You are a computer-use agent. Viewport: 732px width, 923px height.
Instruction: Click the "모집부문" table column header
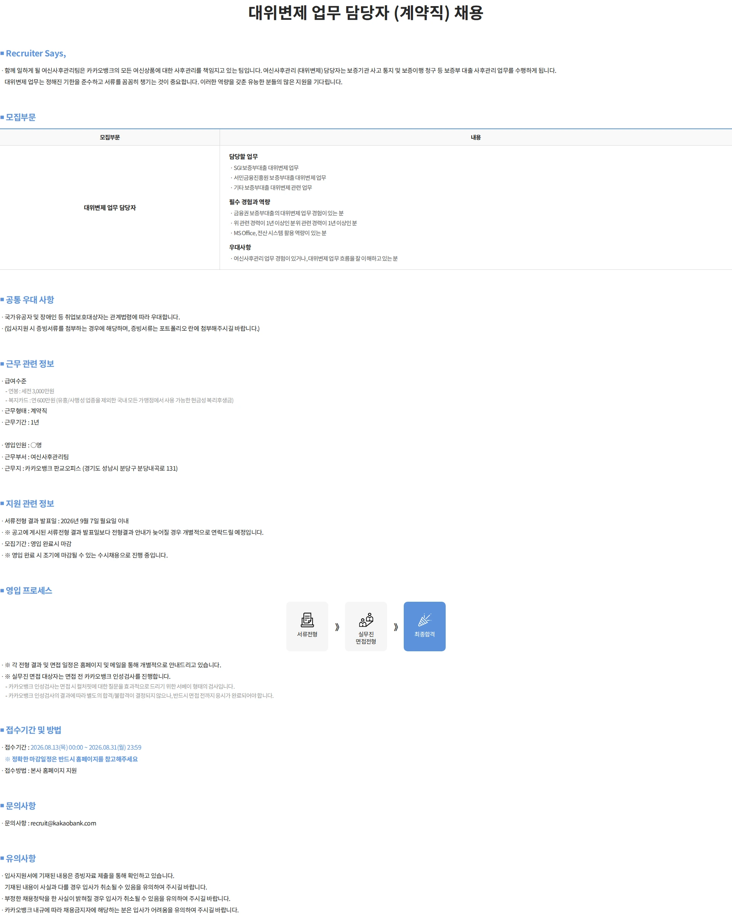coord(110,138)
